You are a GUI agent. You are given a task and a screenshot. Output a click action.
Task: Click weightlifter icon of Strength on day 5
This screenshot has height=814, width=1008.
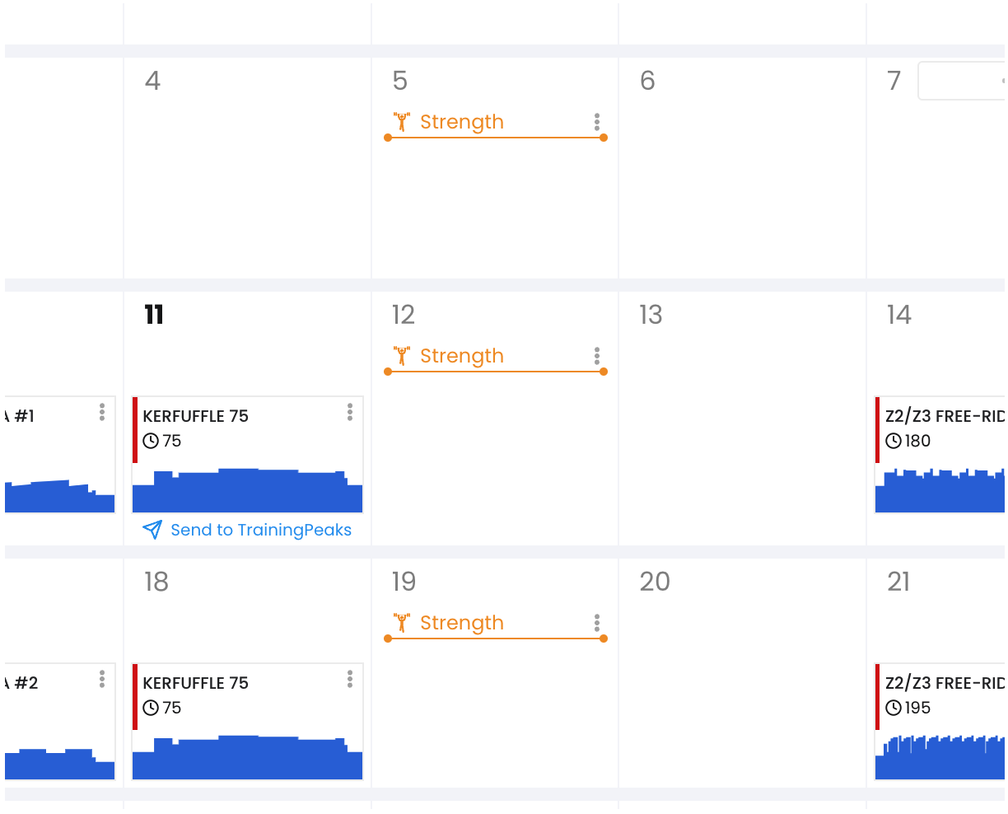[402, 122]
